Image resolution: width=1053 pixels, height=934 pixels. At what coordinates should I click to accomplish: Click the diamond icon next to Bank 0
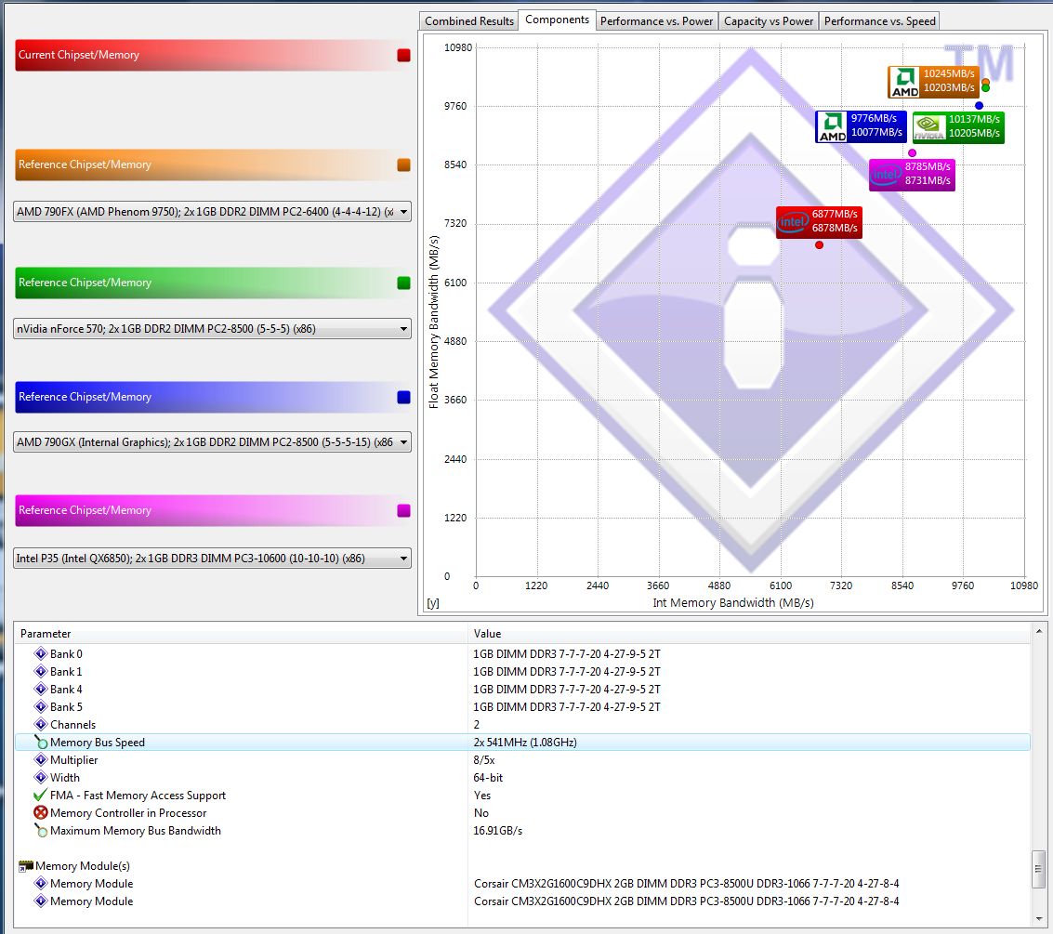pyautogui.click(x=40, y=654)
